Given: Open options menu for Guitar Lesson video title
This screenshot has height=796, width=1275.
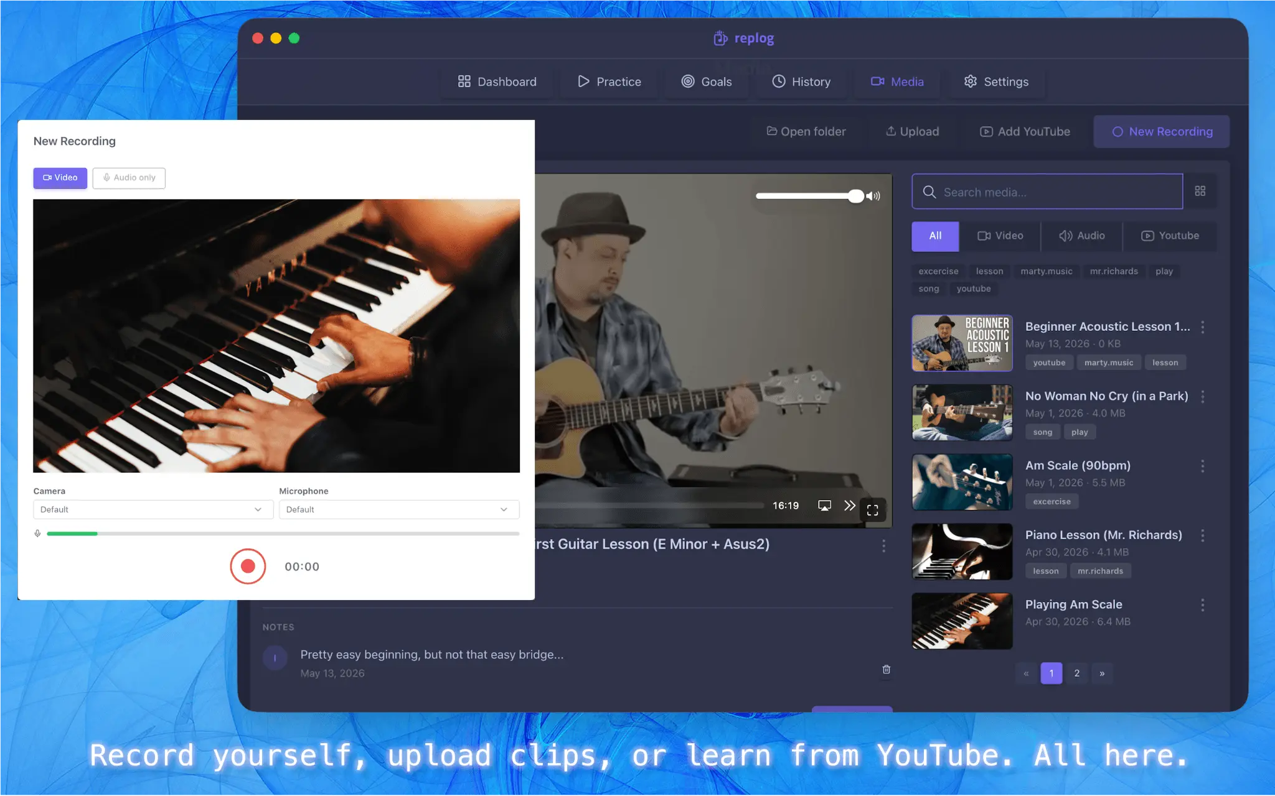Looking at the screenshot, I should pos(883,546).
